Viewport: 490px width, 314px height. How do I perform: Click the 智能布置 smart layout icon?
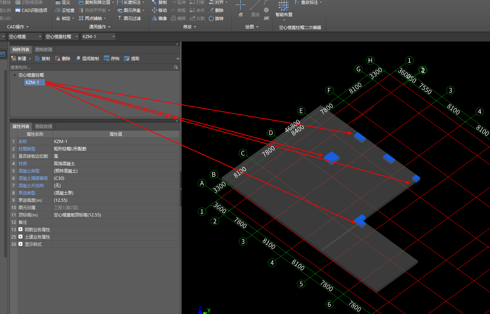(284, 6)
